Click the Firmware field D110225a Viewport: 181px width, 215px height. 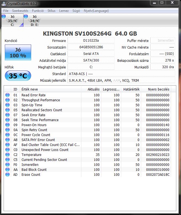point(91,41)
